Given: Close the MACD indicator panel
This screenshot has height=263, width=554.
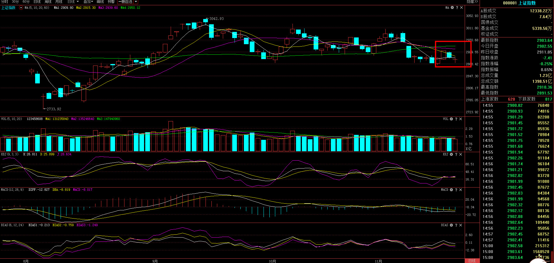Looking at the screenshot, I should [x=461, y=190].
